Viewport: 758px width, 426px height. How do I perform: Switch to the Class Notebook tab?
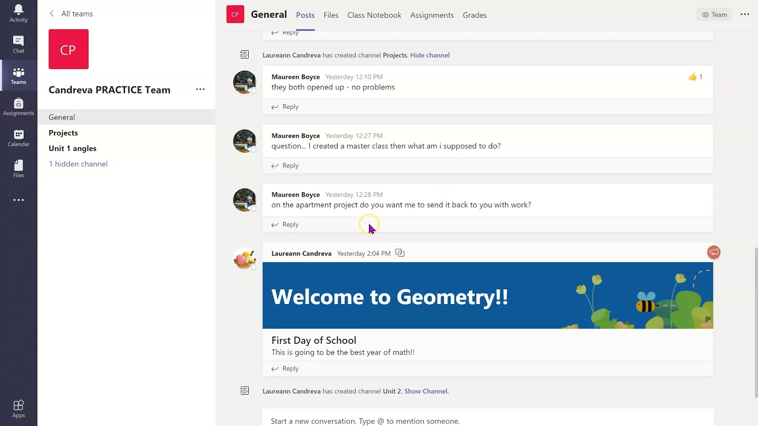point(374,15)
